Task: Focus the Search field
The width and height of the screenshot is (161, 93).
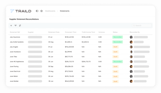Action: tap(142, 26)
